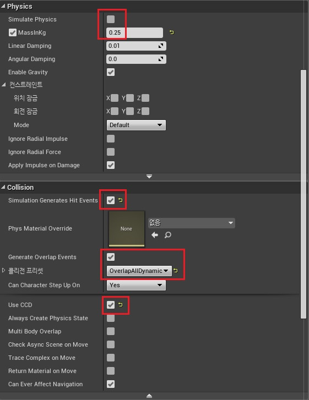The image size is (309, 400).
Task: Browse to Phys Material asset magnifier icon
Action: (168, 235)
